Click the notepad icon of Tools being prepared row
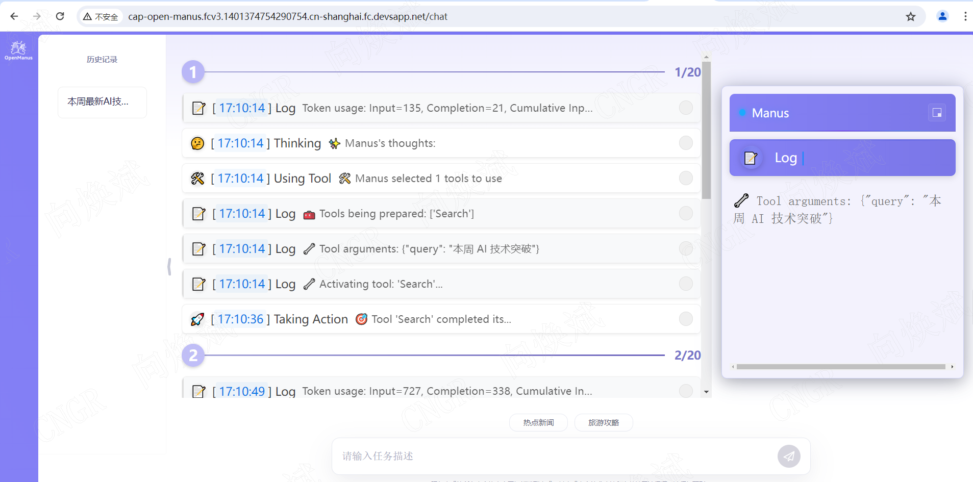This screenshot has height=482, width=973. [198, 214]
